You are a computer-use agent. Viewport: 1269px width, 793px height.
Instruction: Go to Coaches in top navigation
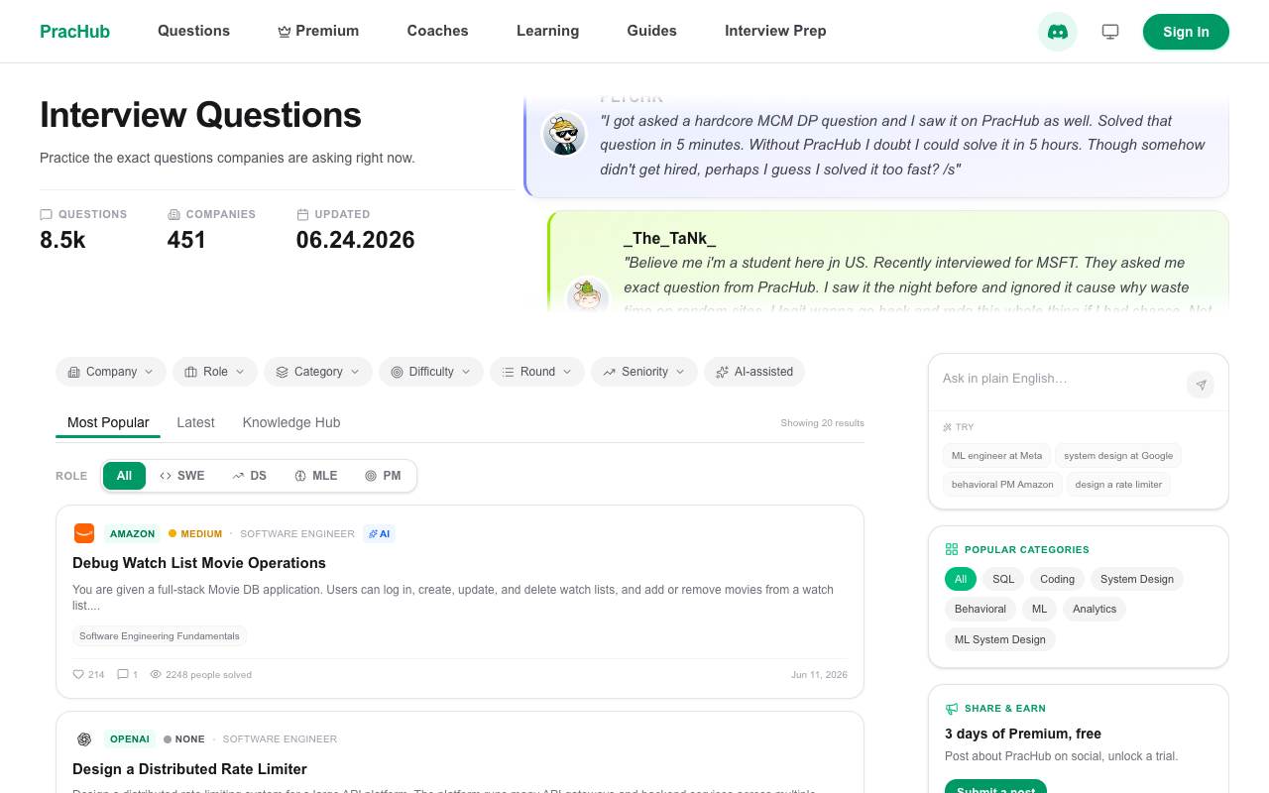tap(437, 31)
